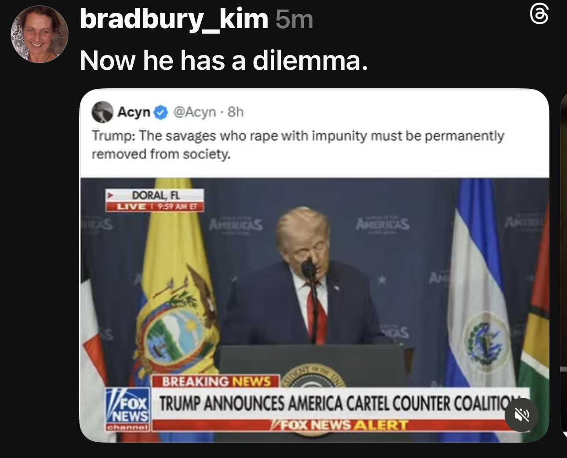567x458 pixels.
Task: Click the DORAL, FL live location tag
Action: (155, 200)
